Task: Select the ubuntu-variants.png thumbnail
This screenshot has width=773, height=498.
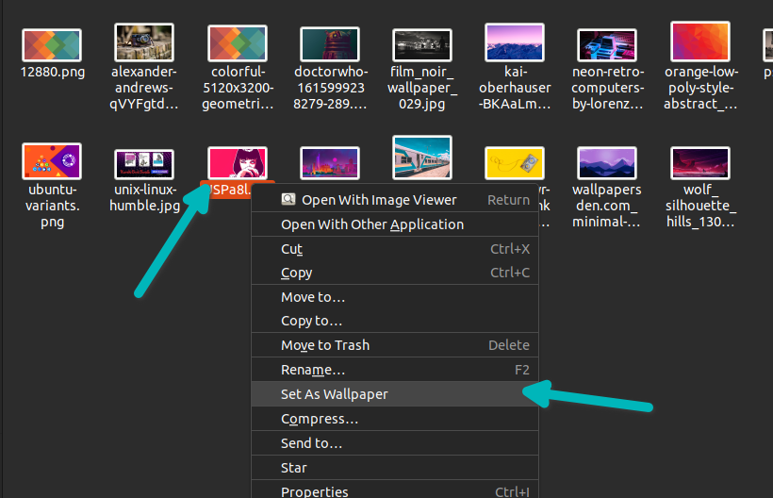Action: tap(52, 161)
